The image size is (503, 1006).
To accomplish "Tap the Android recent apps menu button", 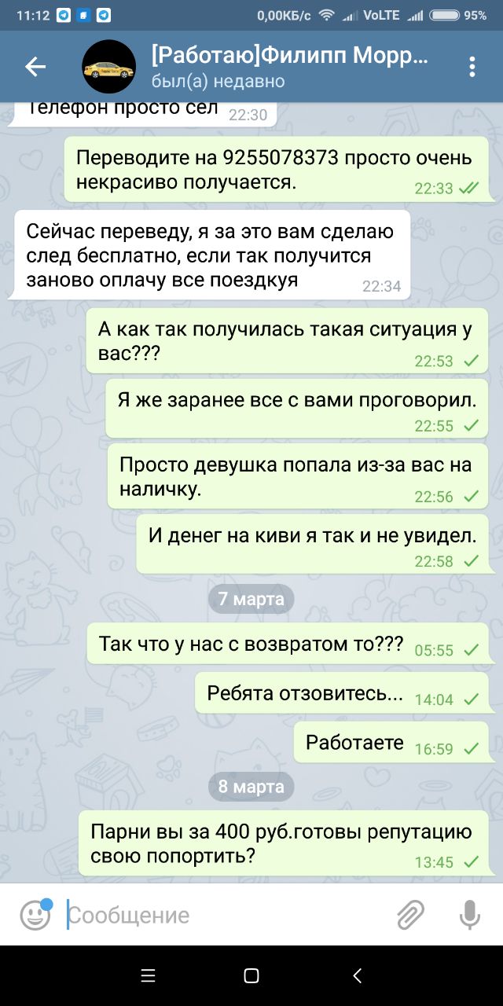I will [148, 976].
